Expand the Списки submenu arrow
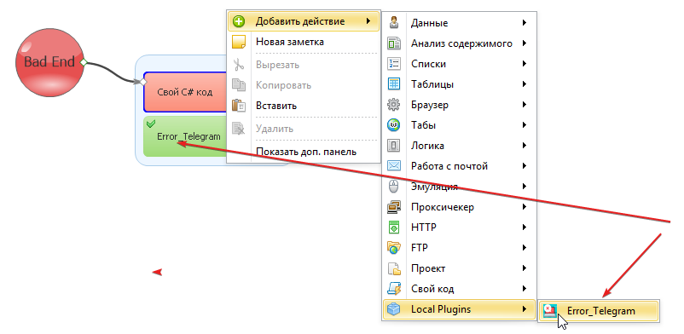The width and height of the screenshot is (684, 334). 525,64
